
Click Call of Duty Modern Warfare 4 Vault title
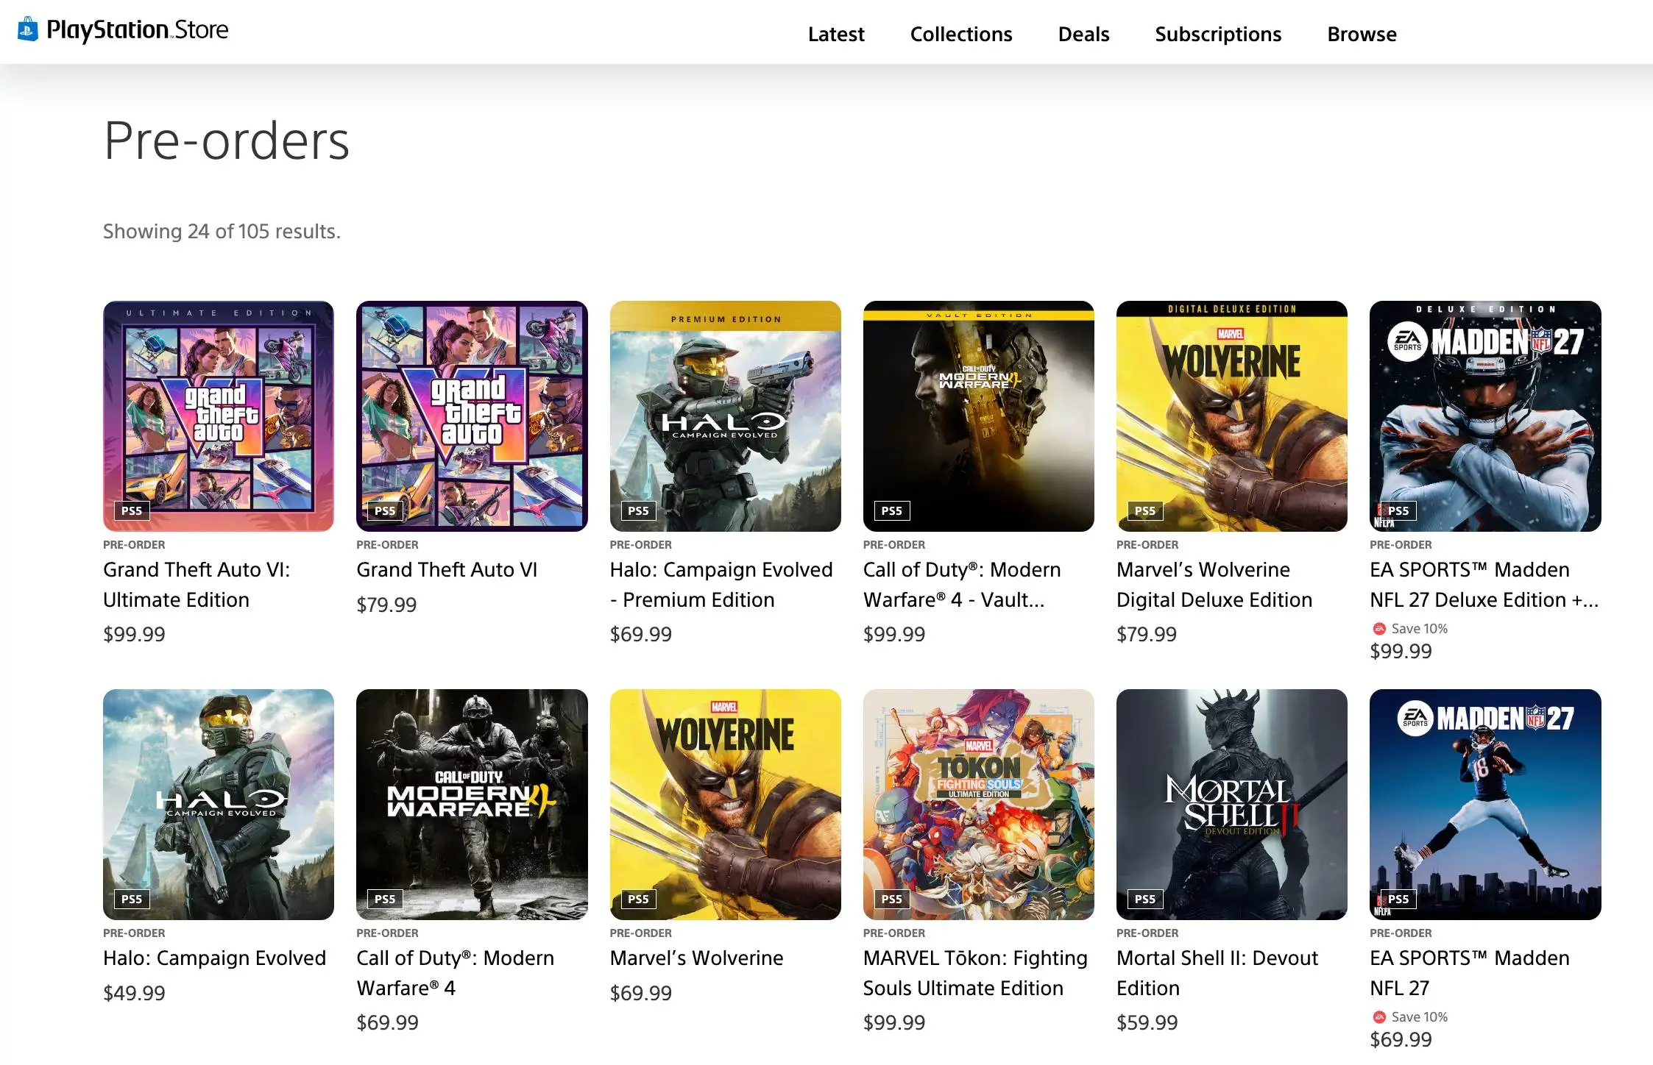pyautogui.click(x=962, y=585)
